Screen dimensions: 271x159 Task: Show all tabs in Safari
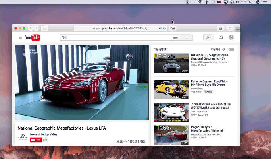[230, 28]
